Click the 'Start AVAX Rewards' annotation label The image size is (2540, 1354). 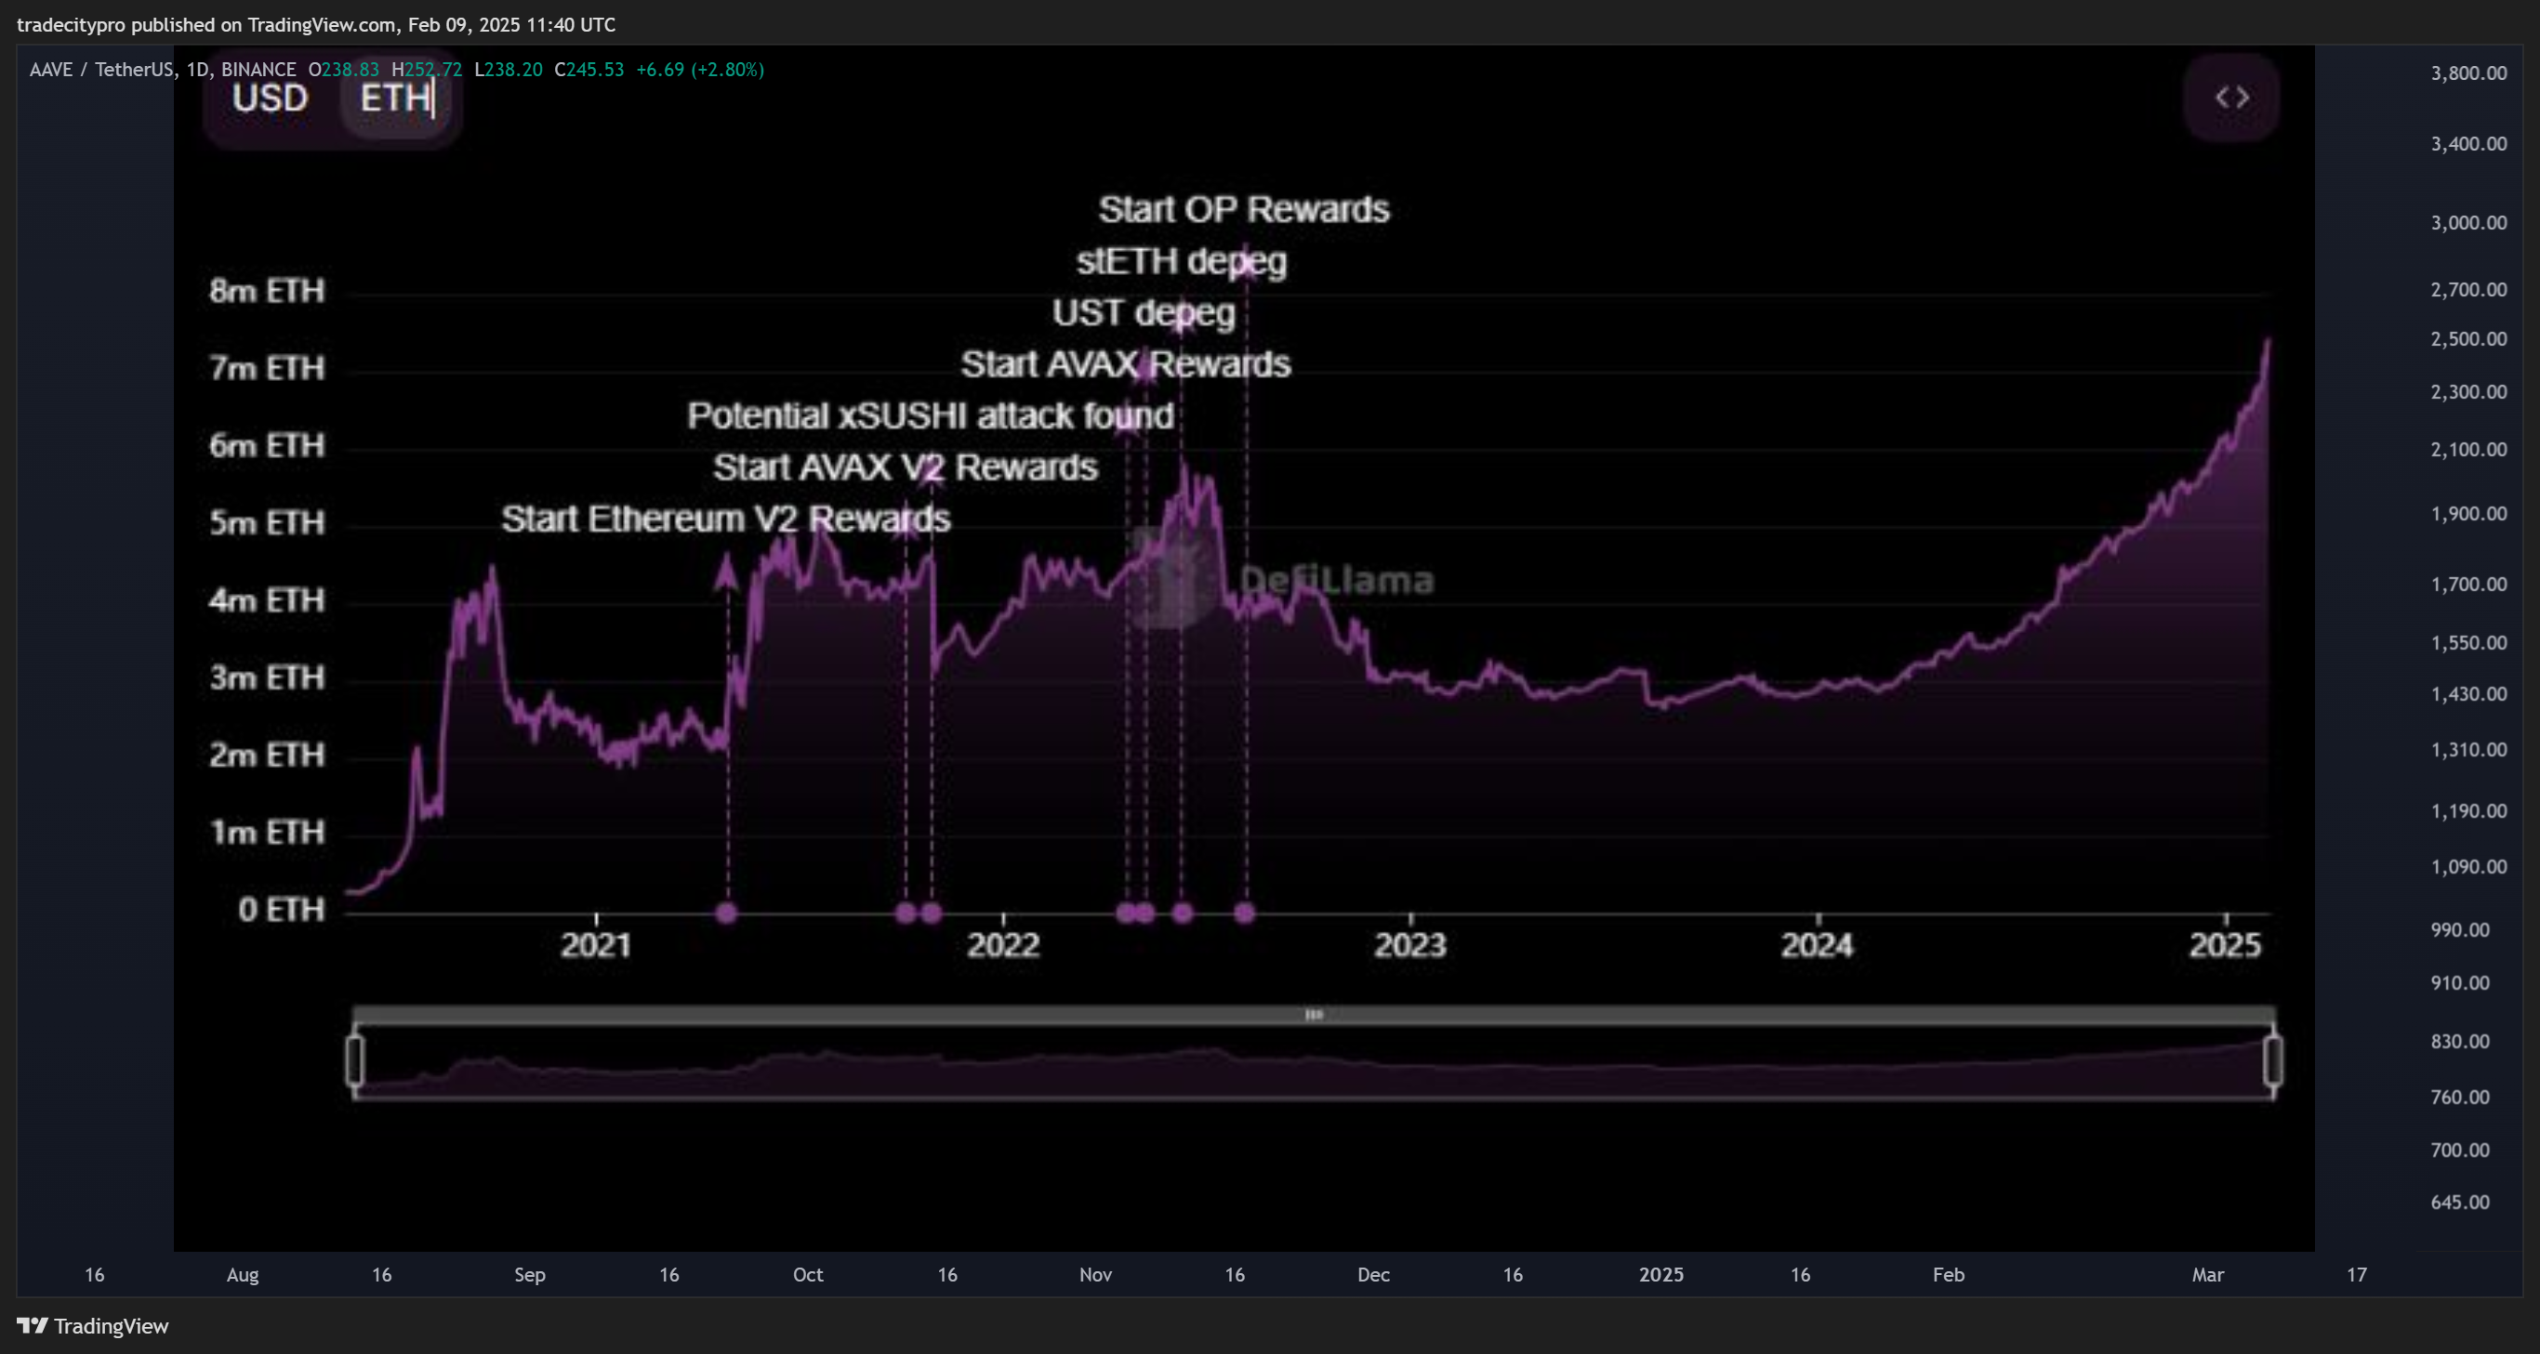click(x=1125, y=363)
